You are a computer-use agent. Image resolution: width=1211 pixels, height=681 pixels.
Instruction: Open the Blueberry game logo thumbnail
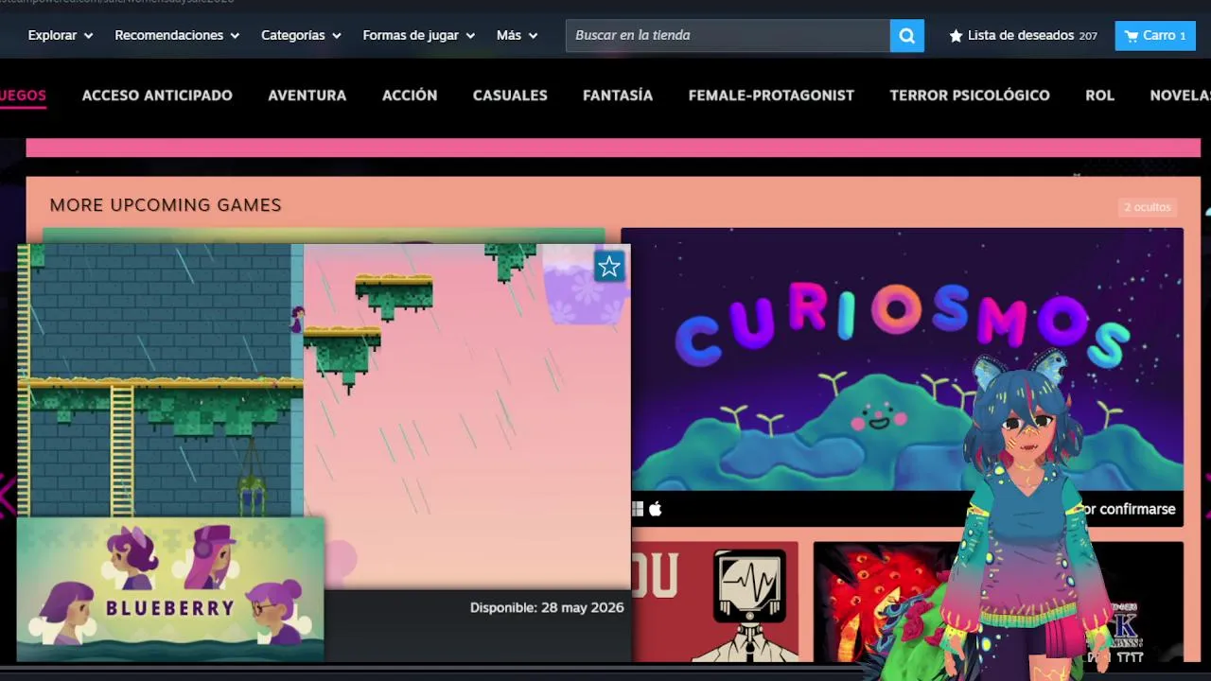(170, 588)
